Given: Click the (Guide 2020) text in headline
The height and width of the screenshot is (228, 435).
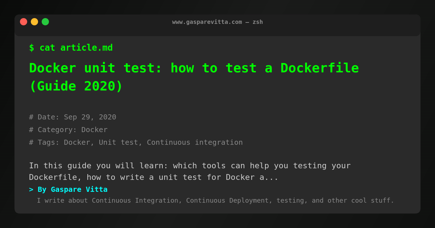Looking at the screenshot, I should [76, 86].
